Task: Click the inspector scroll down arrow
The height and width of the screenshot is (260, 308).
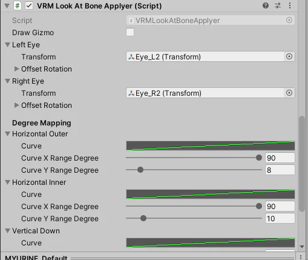Action: tap(302, 247)
